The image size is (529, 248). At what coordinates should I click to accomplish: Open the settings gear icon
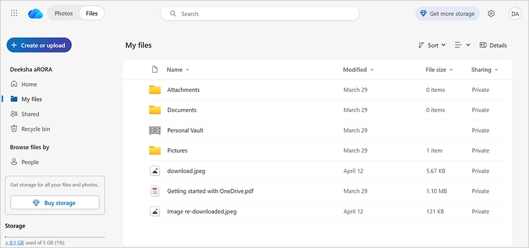491,14
